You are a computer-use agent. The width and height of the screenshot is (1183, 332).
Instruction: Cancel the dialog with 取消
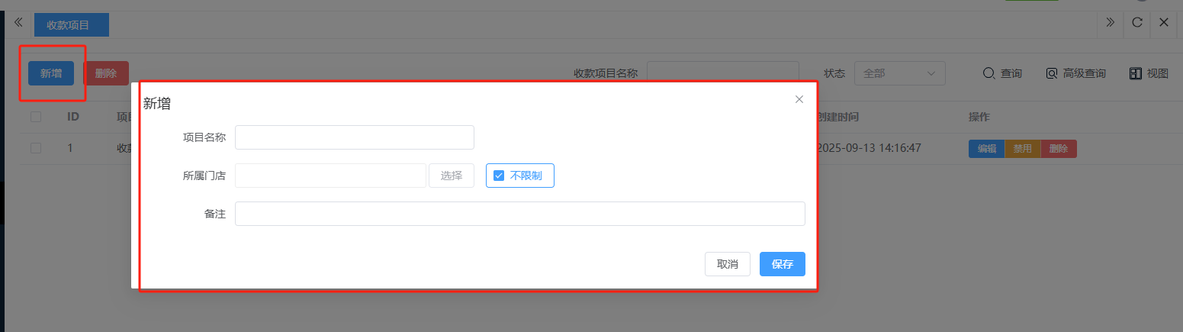tap(727, 264)
